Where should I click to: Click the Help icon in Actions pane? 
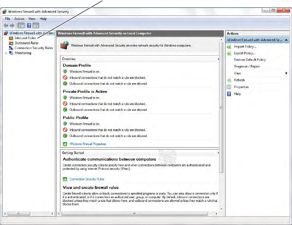[229, 94]
